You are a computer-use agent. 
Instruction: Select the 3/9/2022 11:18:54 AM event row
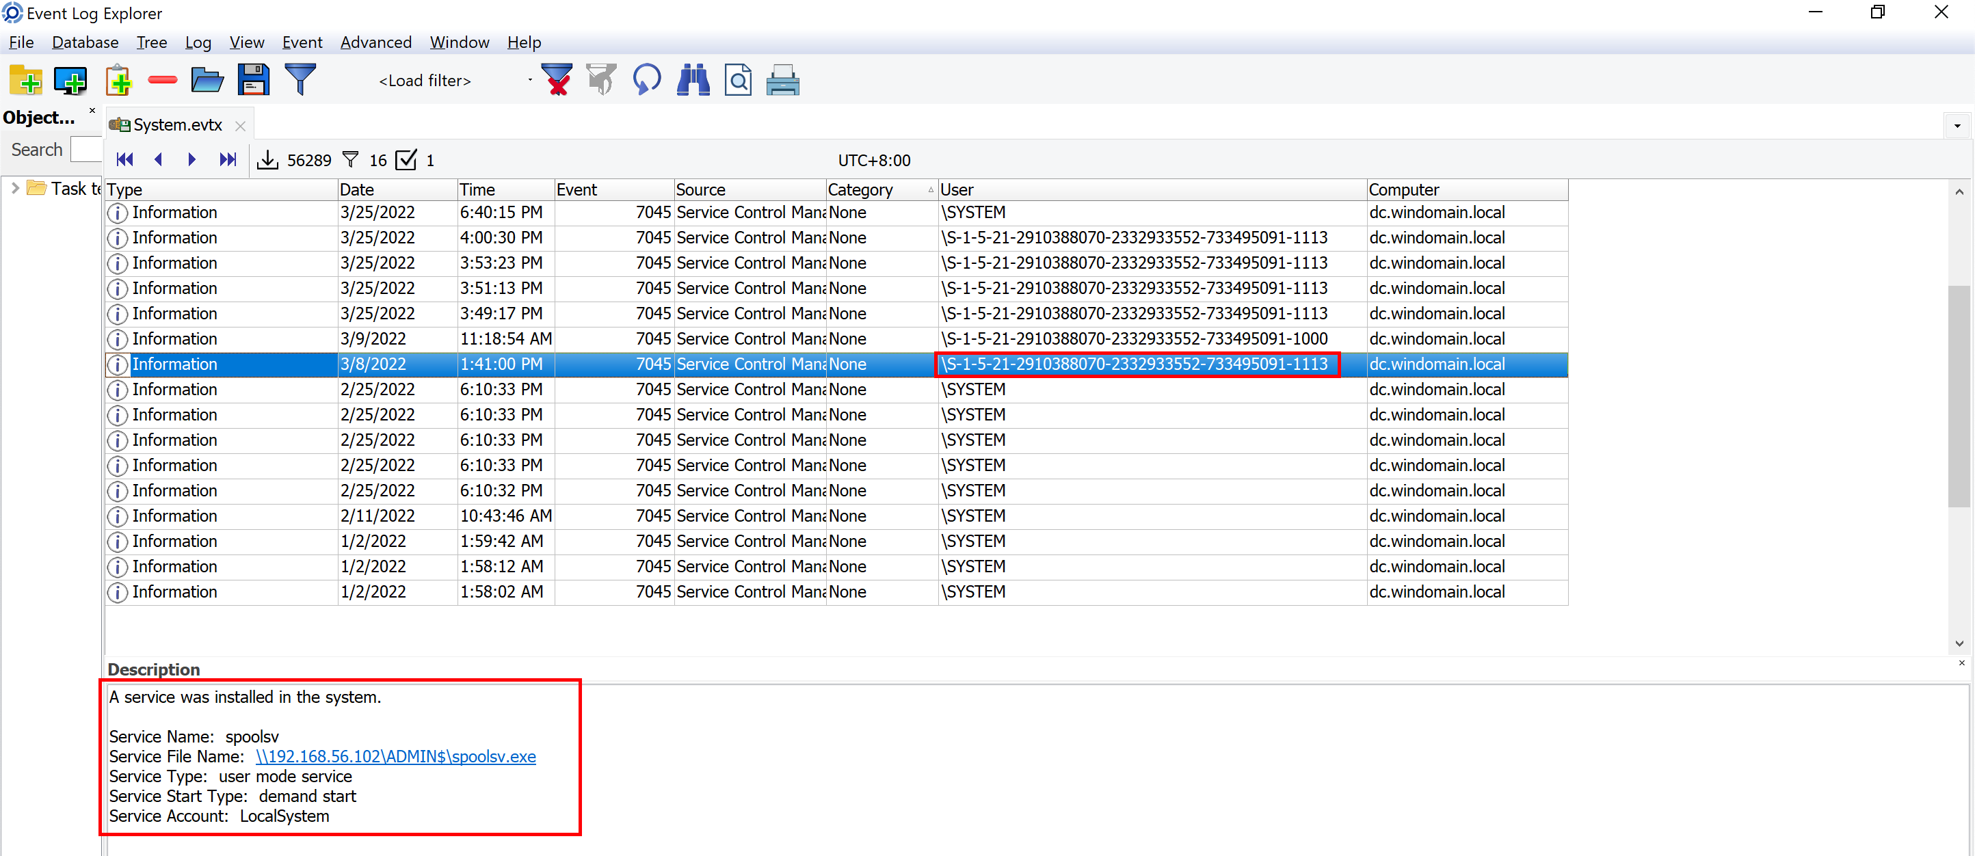pyautogui.click(x=836, y=338)
